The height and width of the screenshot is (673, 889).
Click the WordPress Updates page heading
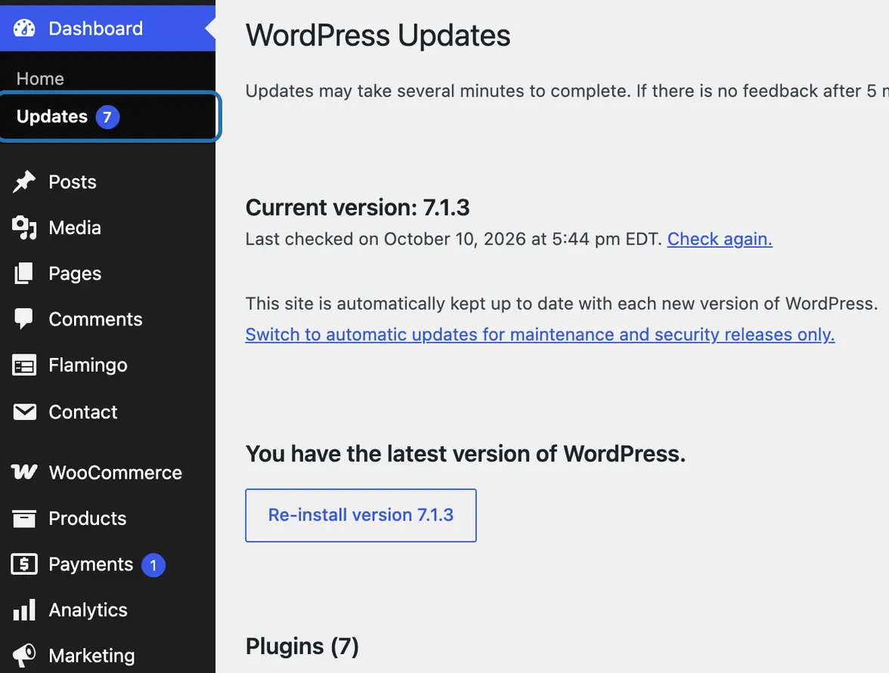coord(378,36)
